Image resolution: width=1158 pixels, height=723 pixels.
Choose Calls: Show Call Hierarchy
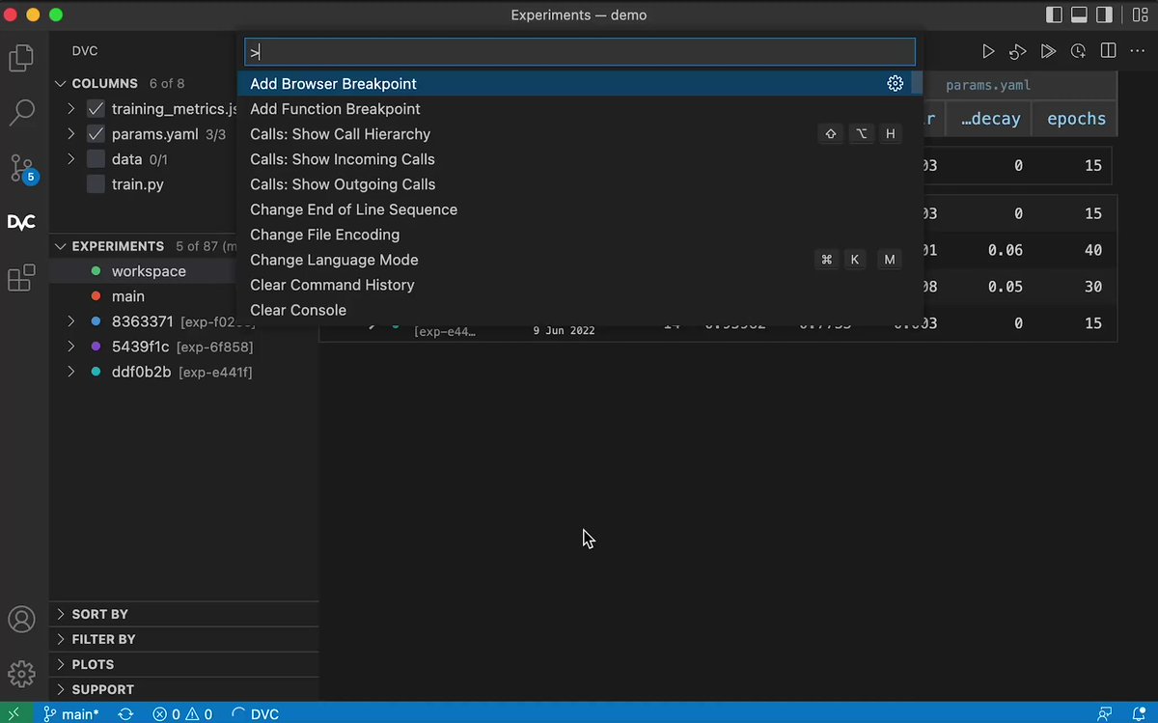click(579, 134)
